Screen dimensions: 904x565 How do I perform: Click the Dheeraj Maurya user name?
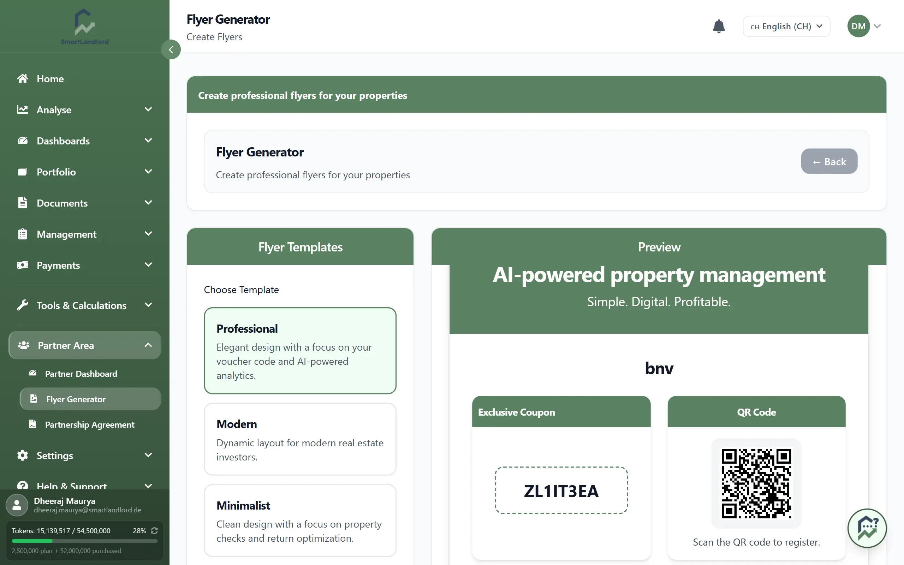64,501
